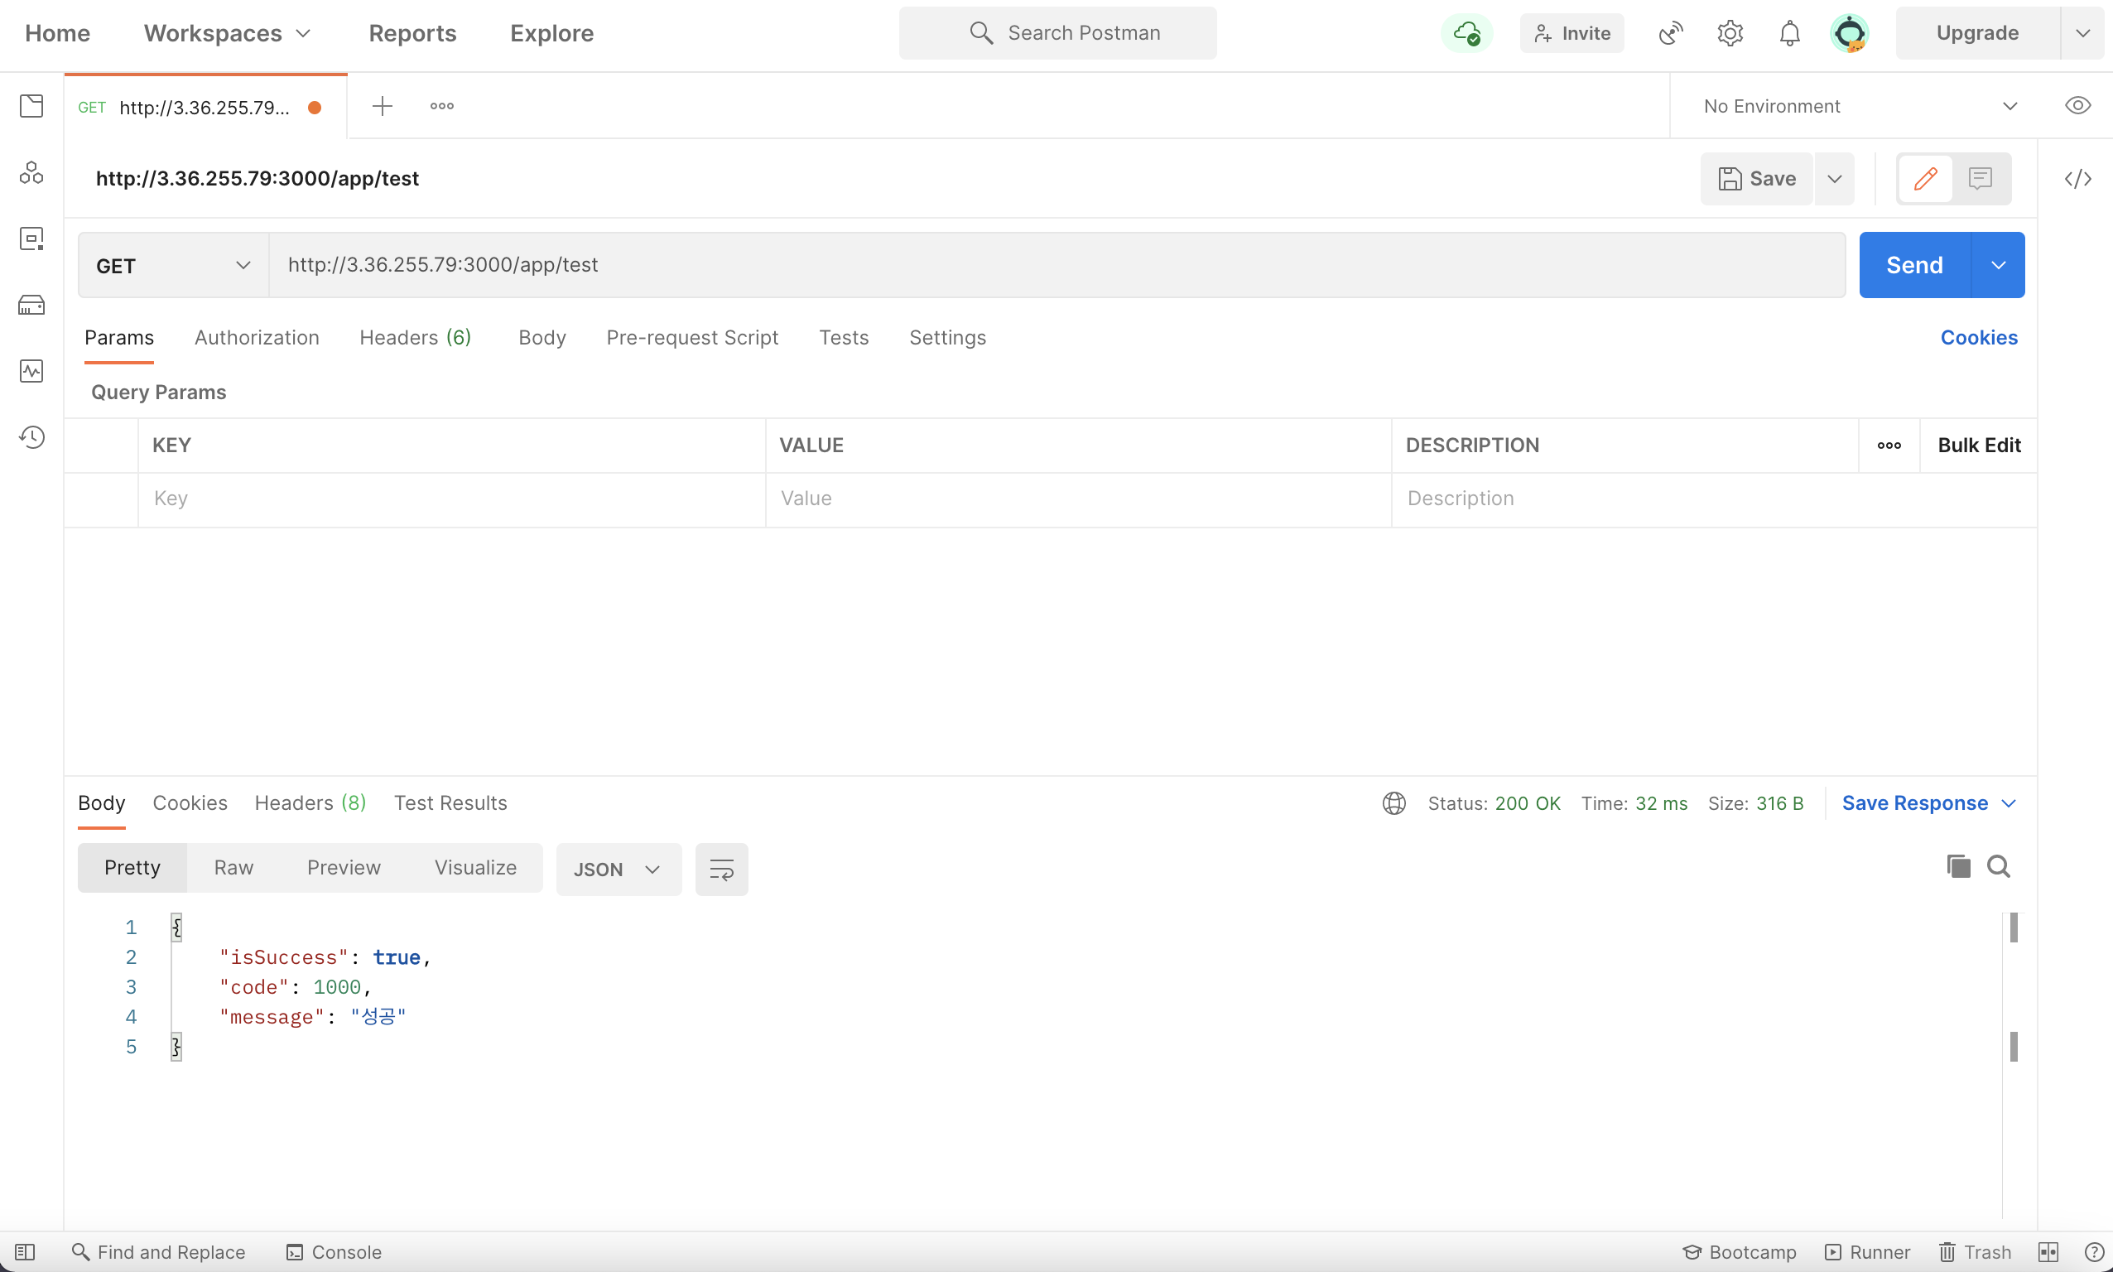Open the Monitors sidebar icon

[31, 371]
